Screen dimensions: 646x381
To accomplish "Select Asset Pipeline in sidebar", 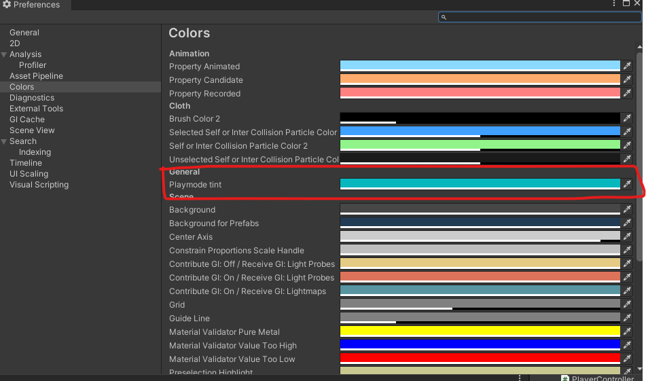I will 36,76.
